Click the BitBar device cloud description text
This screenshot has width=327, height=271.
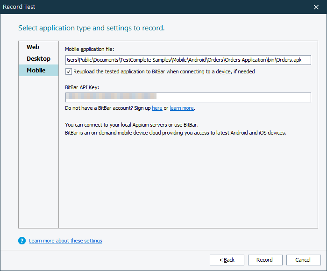(x=175, y=133)
